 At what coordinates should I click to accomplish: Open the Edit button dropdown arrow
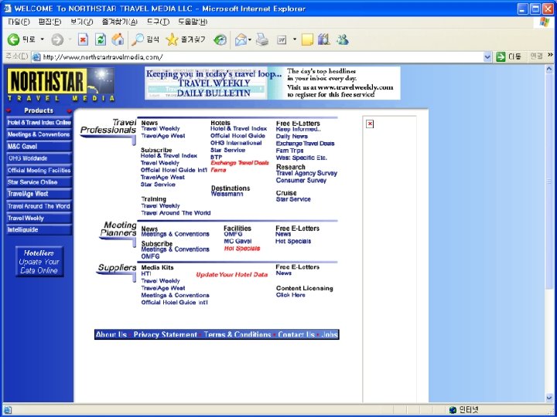coord(295,39)
